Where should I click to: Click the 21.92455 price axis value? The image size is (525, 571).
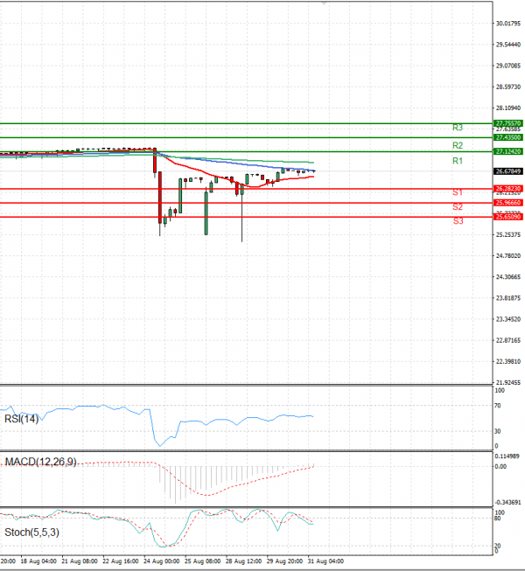pos(508,382)
